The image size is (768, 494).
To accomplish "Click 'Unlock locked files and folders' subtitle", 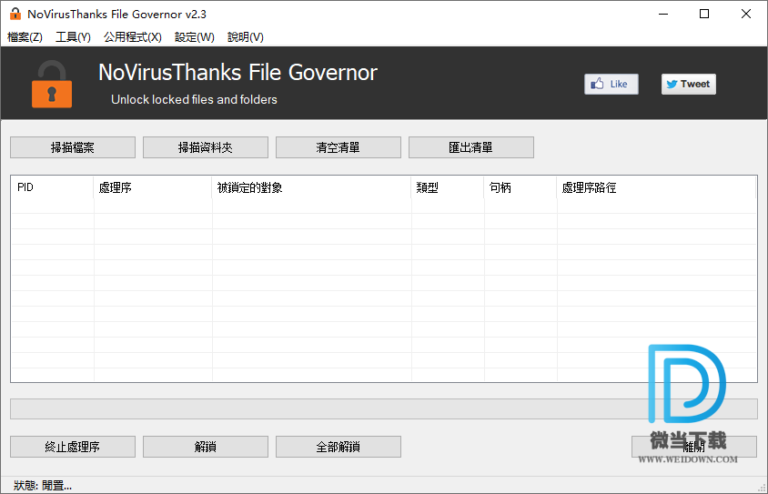I will 194,99.
